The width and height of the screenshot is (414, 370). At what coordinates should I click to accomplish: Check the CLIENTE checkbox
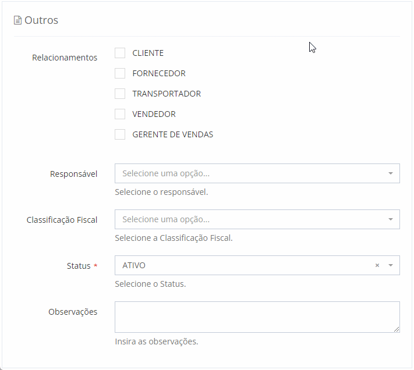point(120,53)
